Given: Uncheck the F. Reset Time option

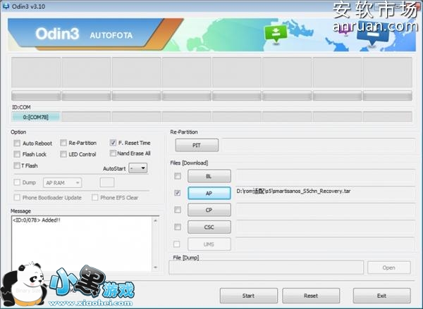Looking at the screenshot, I should click(114, 143).
